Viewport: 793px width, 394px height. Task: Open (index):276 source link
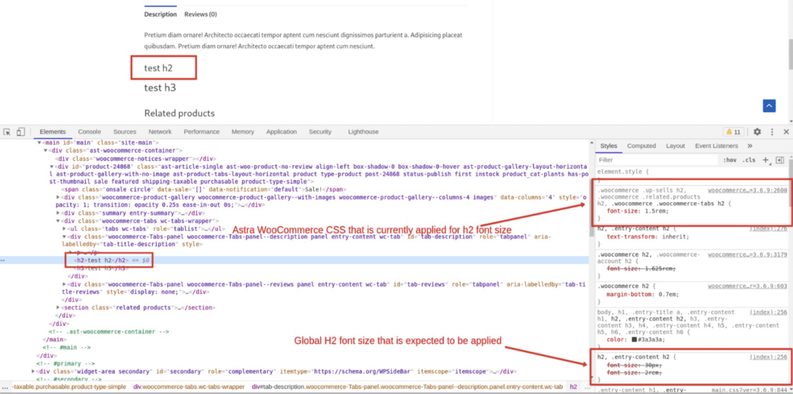pos(768,229)
